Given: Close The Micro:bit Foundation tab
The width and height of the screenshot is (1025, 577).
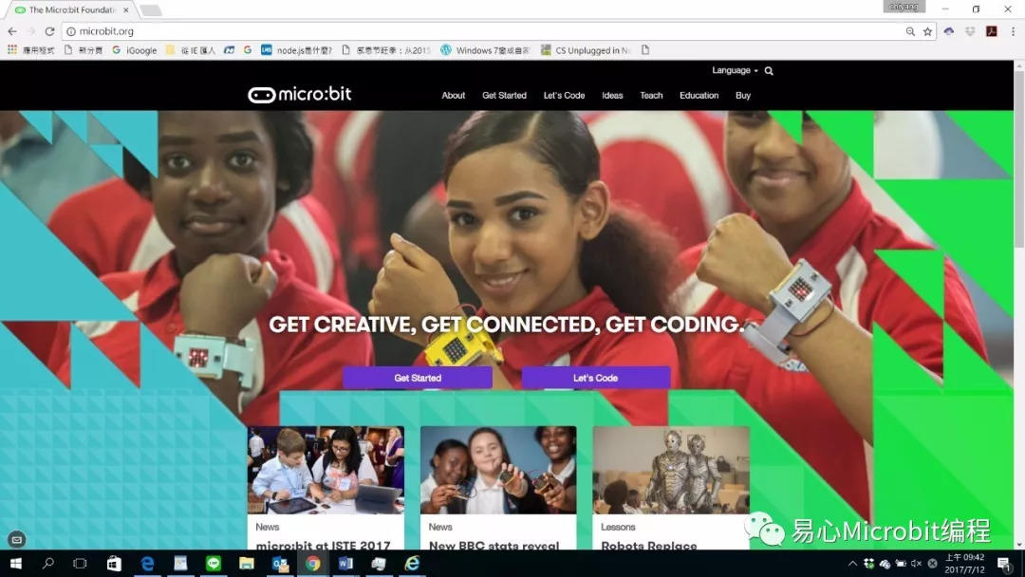Looking at the screenshot, I should pyautogui.click(x=126, y=9).
